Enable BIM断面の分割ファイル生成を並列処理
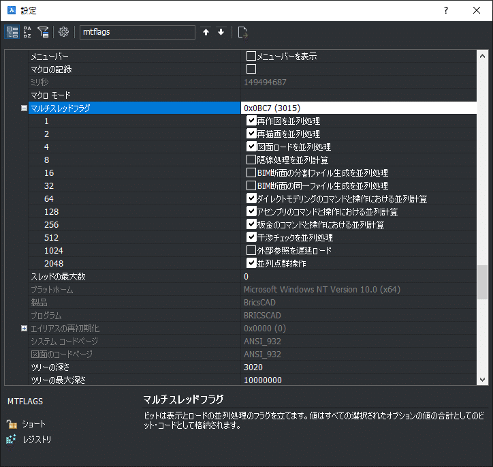Screen dimensions: 493x467 tap(251, 172)
